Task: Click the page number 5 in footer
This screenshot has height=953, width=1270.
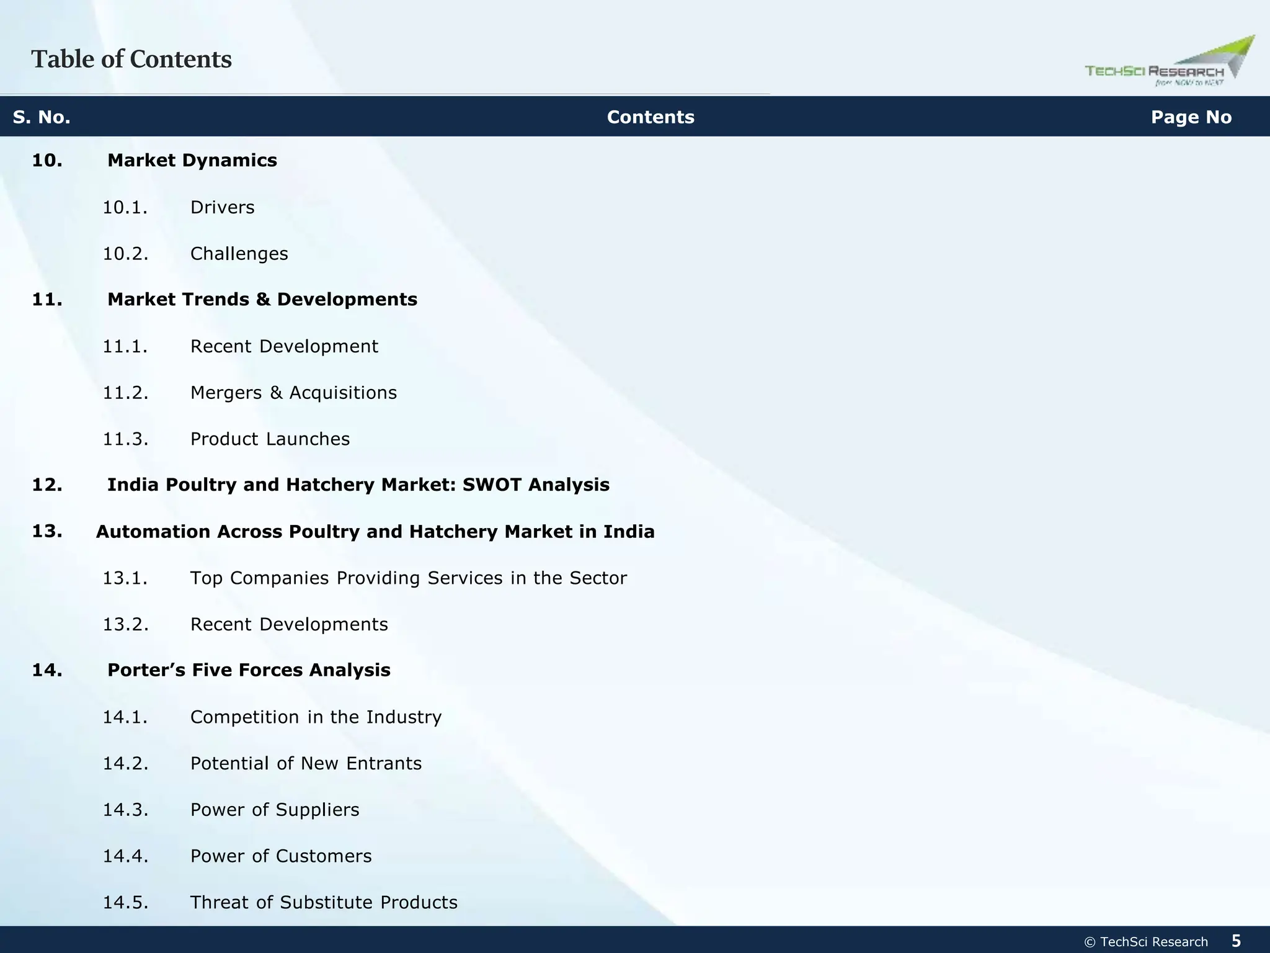Action: pos(1236,941)
